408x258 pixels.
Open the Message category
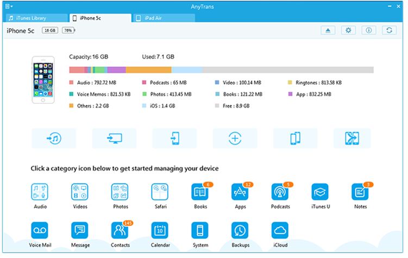(80, 230)
